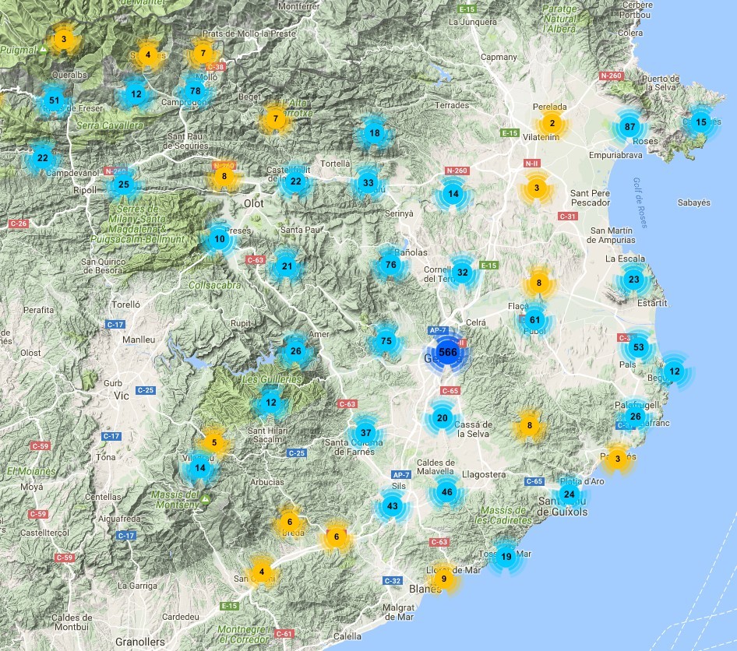Open the 76 cluster near Bañolas
Viewport: 737px width, 651px height.
pos(390,265)
